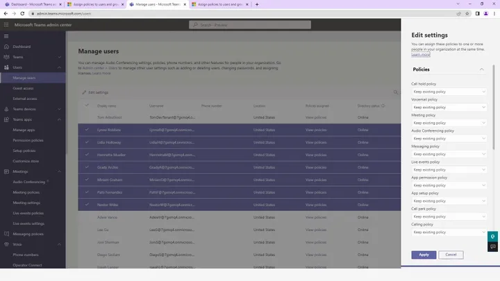Open the App permission policy dropdown
The image size is (500, 281).
[449, 185]
